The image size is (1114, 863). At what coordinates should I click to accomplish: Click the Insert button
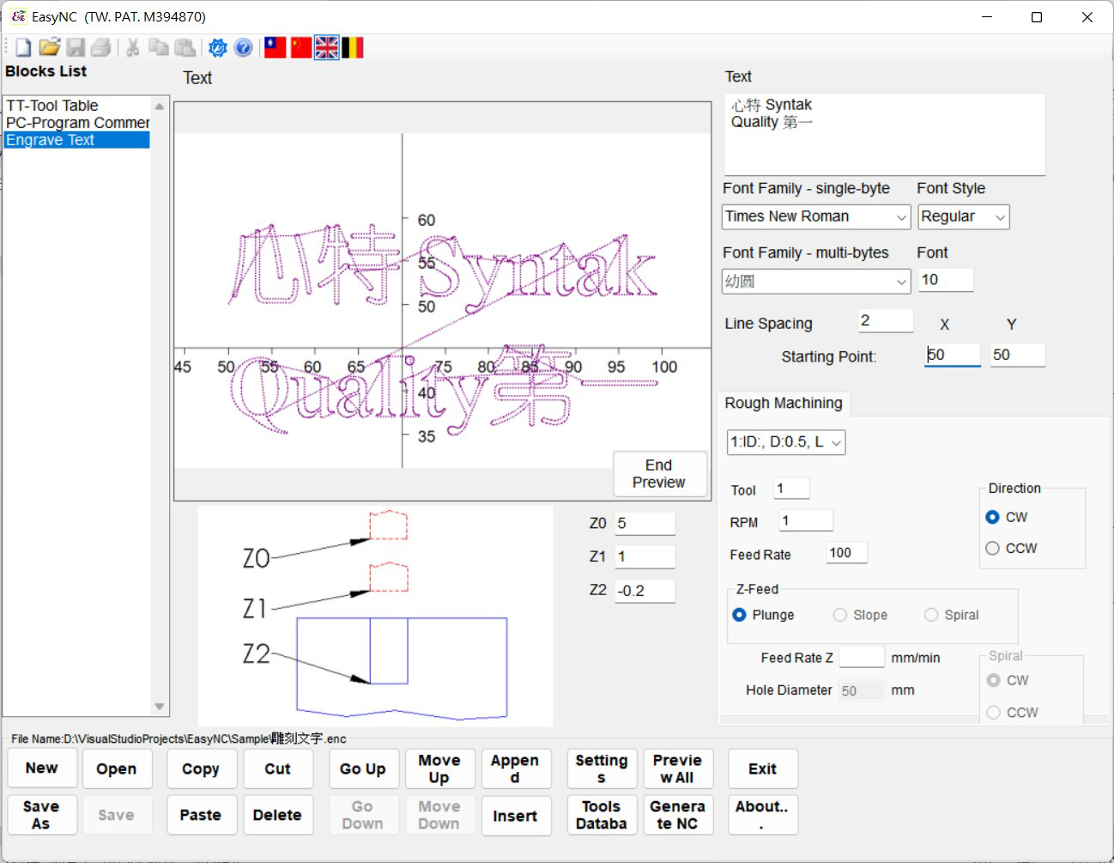515,816
